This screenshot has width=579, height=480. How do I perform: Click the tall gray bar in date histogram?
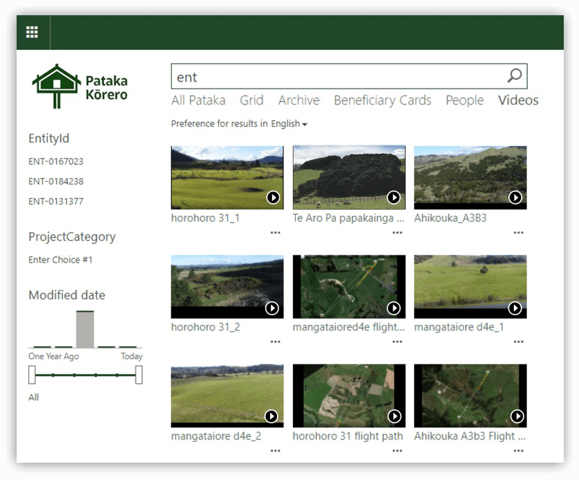pos(85,330)
